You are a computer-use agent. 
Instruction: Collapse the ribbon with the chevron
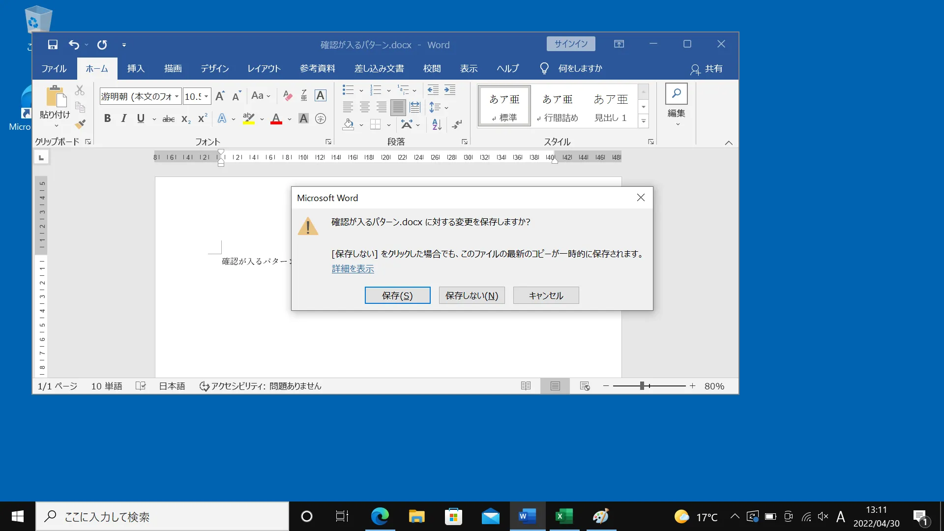click(729, 143)
